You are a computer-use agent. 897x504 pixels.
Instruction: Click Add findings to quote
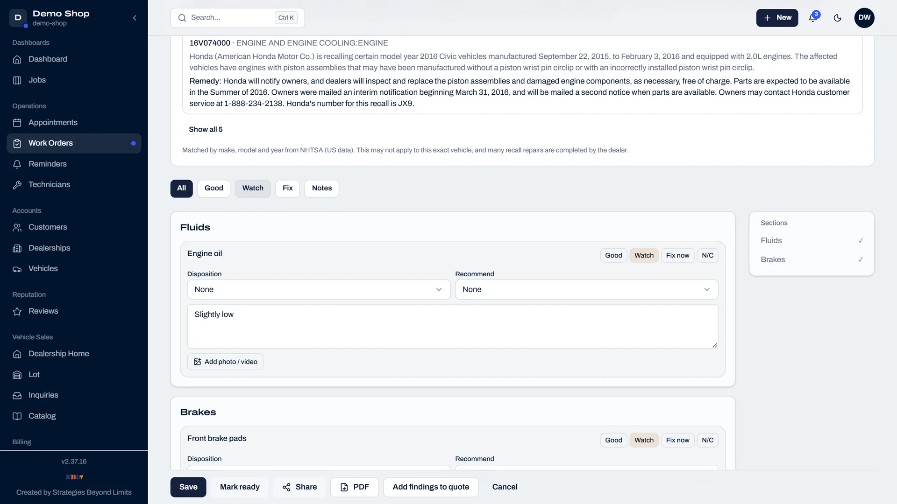[x=431, y=487]
